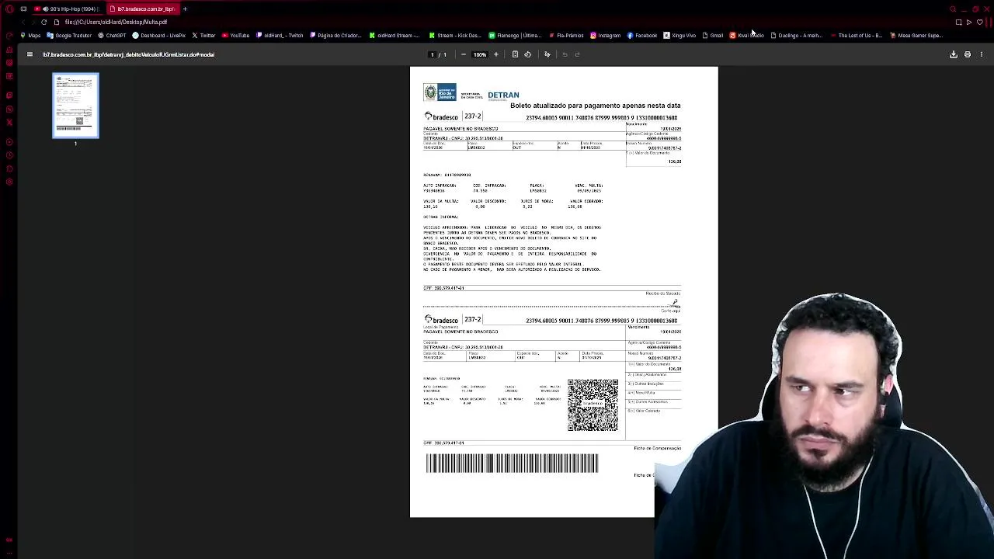Click the heart icon in address bar
994x559 pixels.
tap(979, 22)
